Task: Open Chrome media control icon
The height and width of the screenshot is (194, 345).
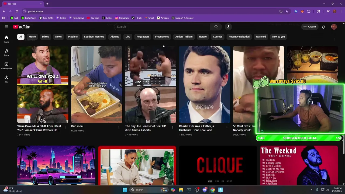Action: coord(328,11)
